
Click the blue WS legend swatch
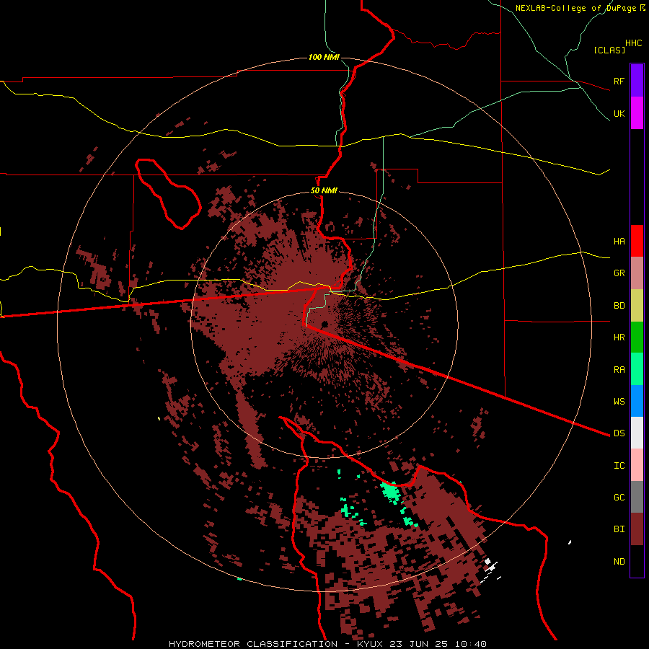(637, 401)
